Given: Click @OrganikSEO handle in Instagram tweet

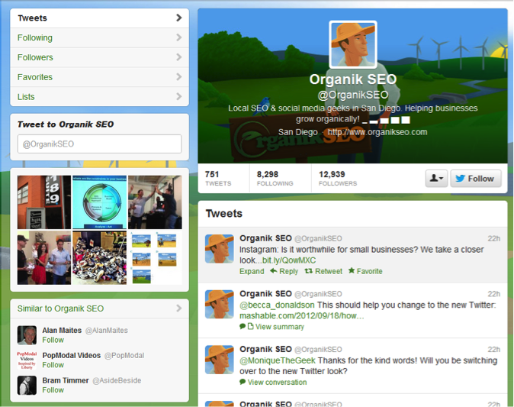Looking at the screenshot, I should click(318, 238).
